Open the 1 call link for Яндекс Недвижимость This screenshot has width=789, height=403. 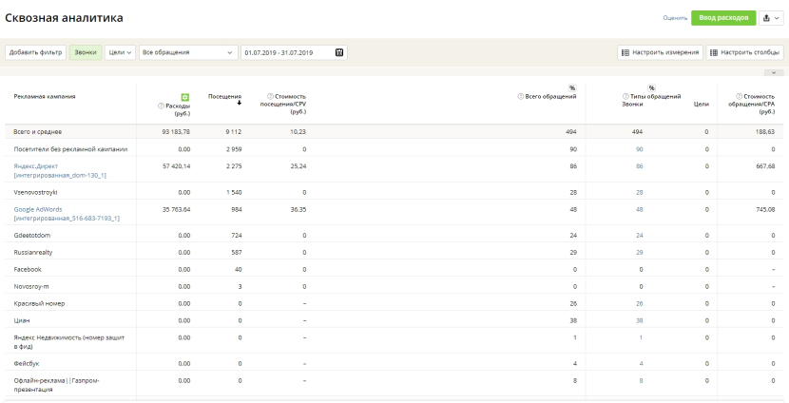641,337
